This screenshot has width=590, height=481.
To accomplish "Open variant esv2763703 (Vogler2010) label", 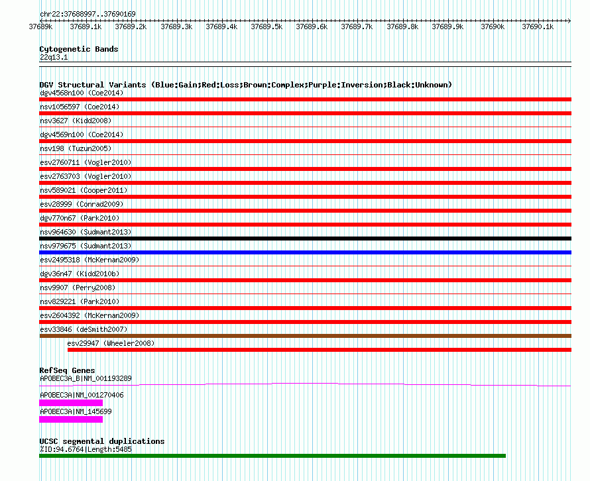I will click(x=86, y=176).
